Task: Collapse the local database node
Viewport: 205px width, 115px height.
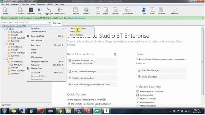Action: 5,59
